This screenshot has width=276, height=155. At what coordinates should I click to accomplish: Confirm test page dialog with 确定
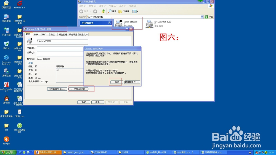coord(117,82)
